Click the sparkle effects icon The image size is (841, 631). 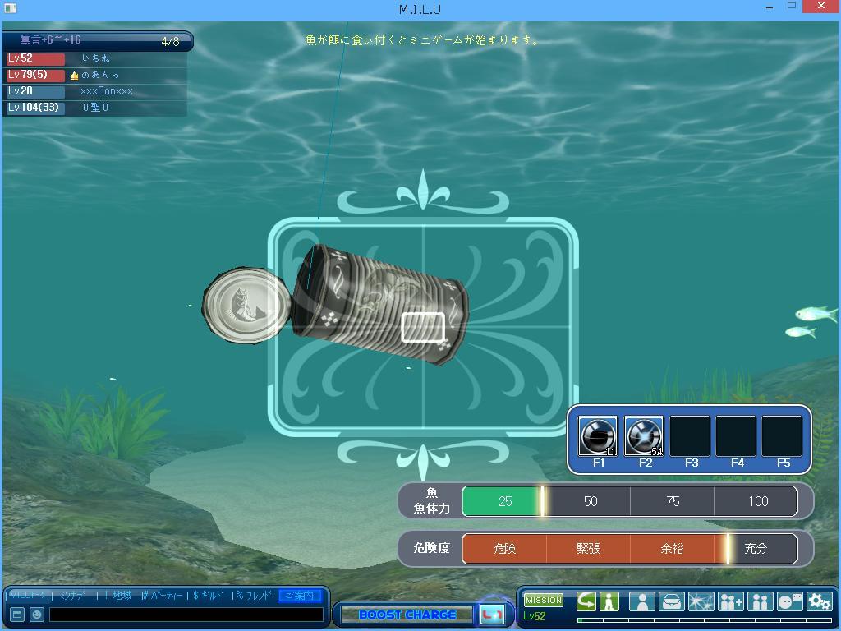(701, 601)
